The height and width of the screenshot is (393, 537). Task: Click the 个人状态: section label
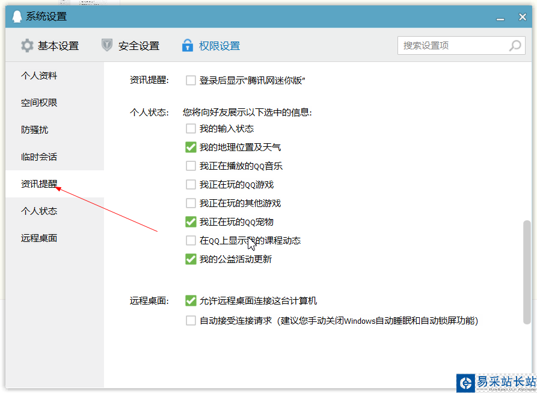tap(149, 113)
